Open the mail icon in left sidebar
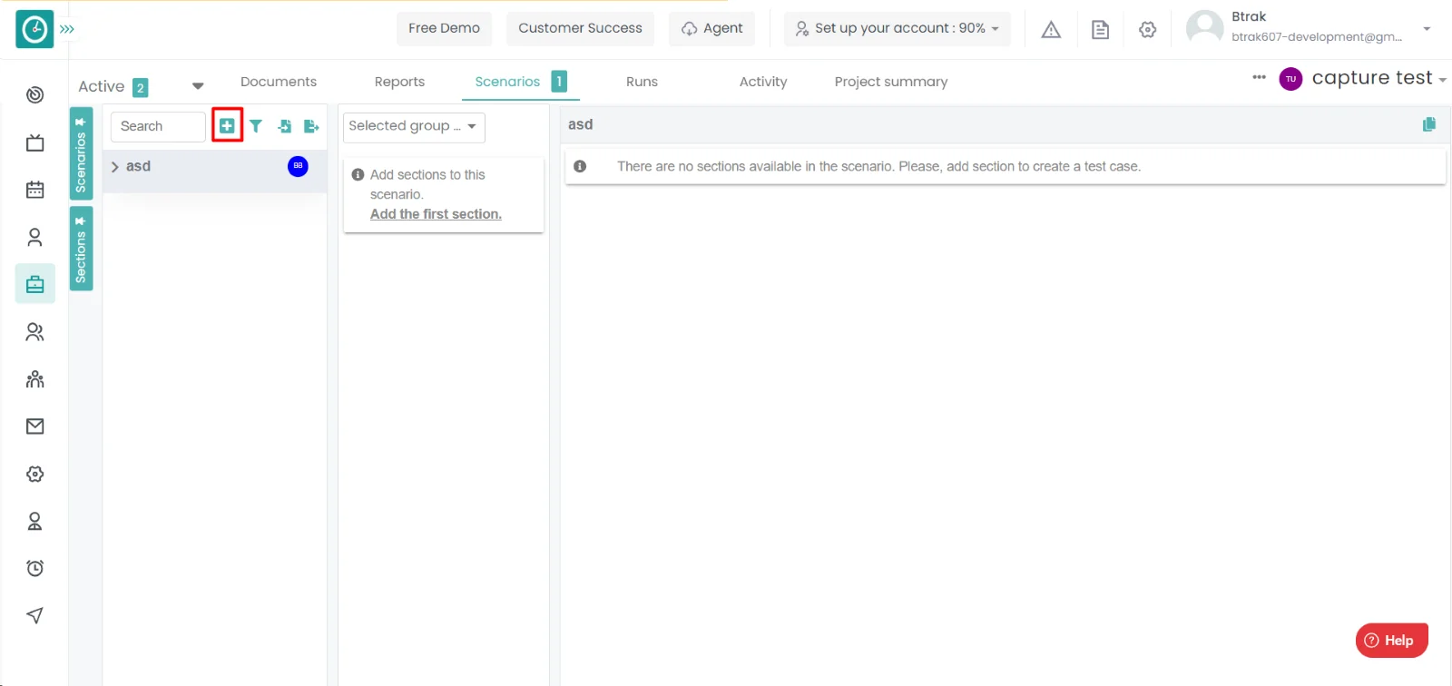 (34, 426)
